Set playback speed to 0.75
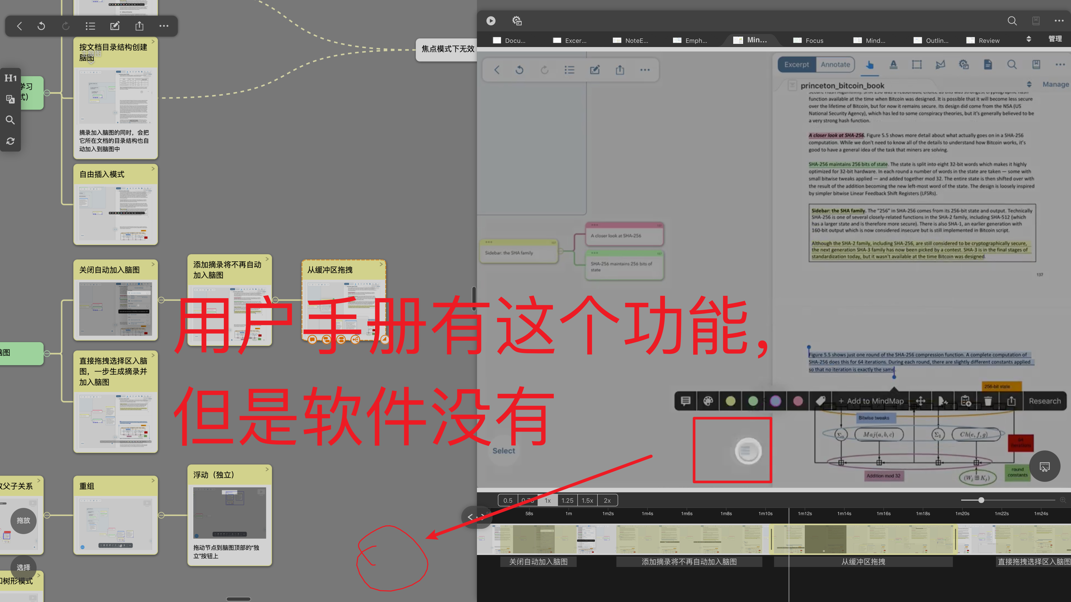 click(x=528, y=501)
